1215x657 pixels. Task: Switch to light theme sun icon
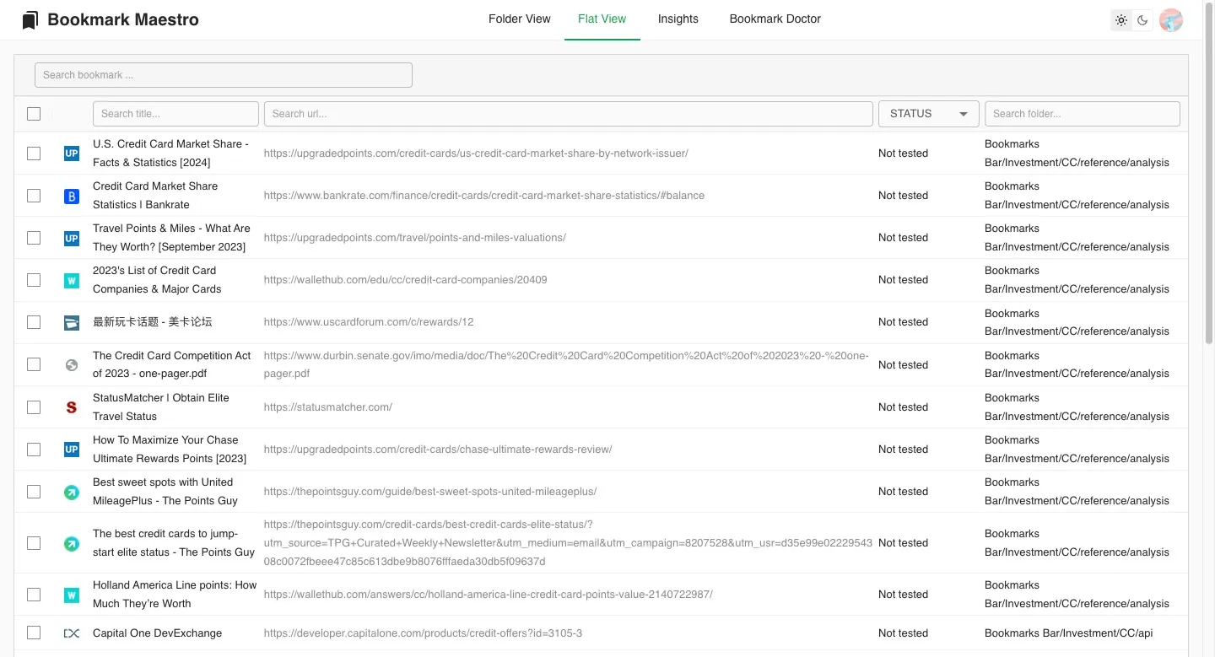(1121, 20)
